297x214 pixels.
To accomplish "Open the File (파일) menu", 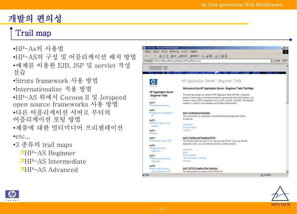I will tap(148, 52).
